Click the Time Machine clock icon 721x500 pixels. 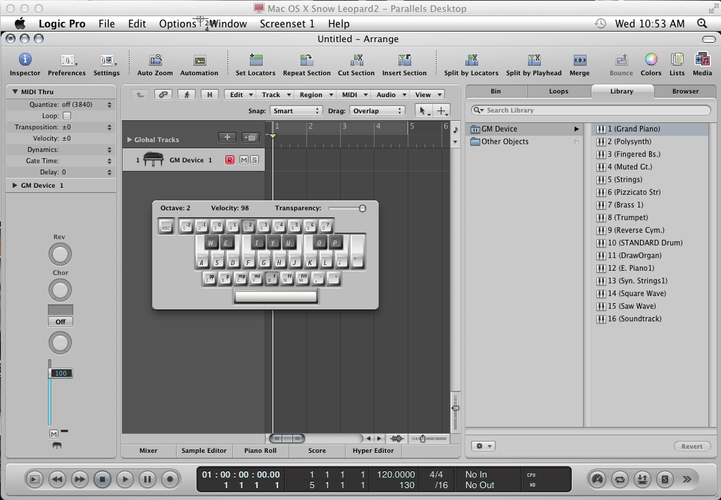point(600,23)
